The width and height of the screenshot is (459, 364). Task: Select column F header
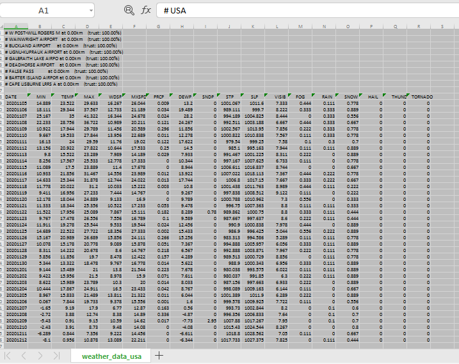point(134,26)
